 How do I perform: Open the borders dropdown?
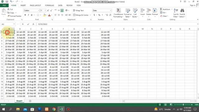pyautogui.click(x=40, y=15)
